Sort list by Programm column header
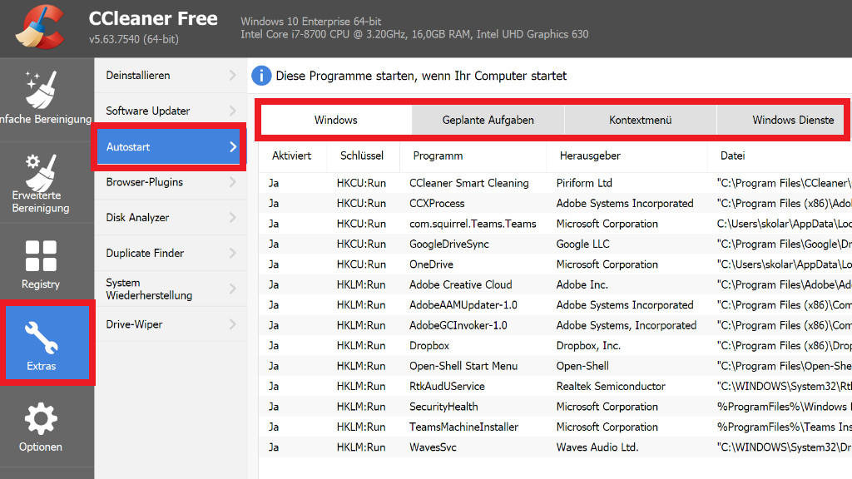Viewport: 852px width, 479px height. [x=438, y=156]
